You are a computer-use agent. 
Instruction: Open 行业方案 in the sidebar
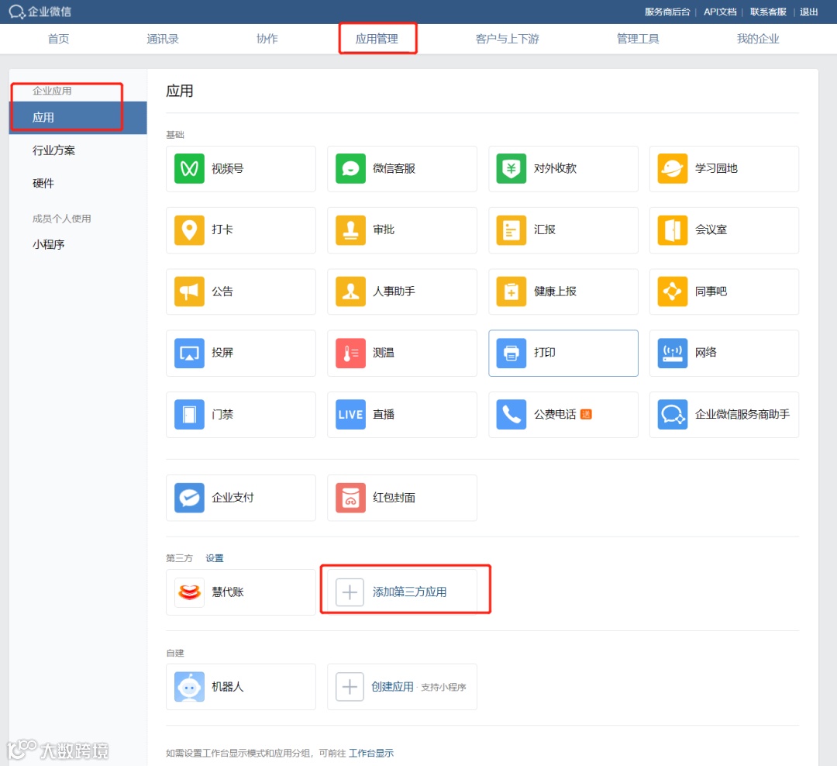pos(53,150)
